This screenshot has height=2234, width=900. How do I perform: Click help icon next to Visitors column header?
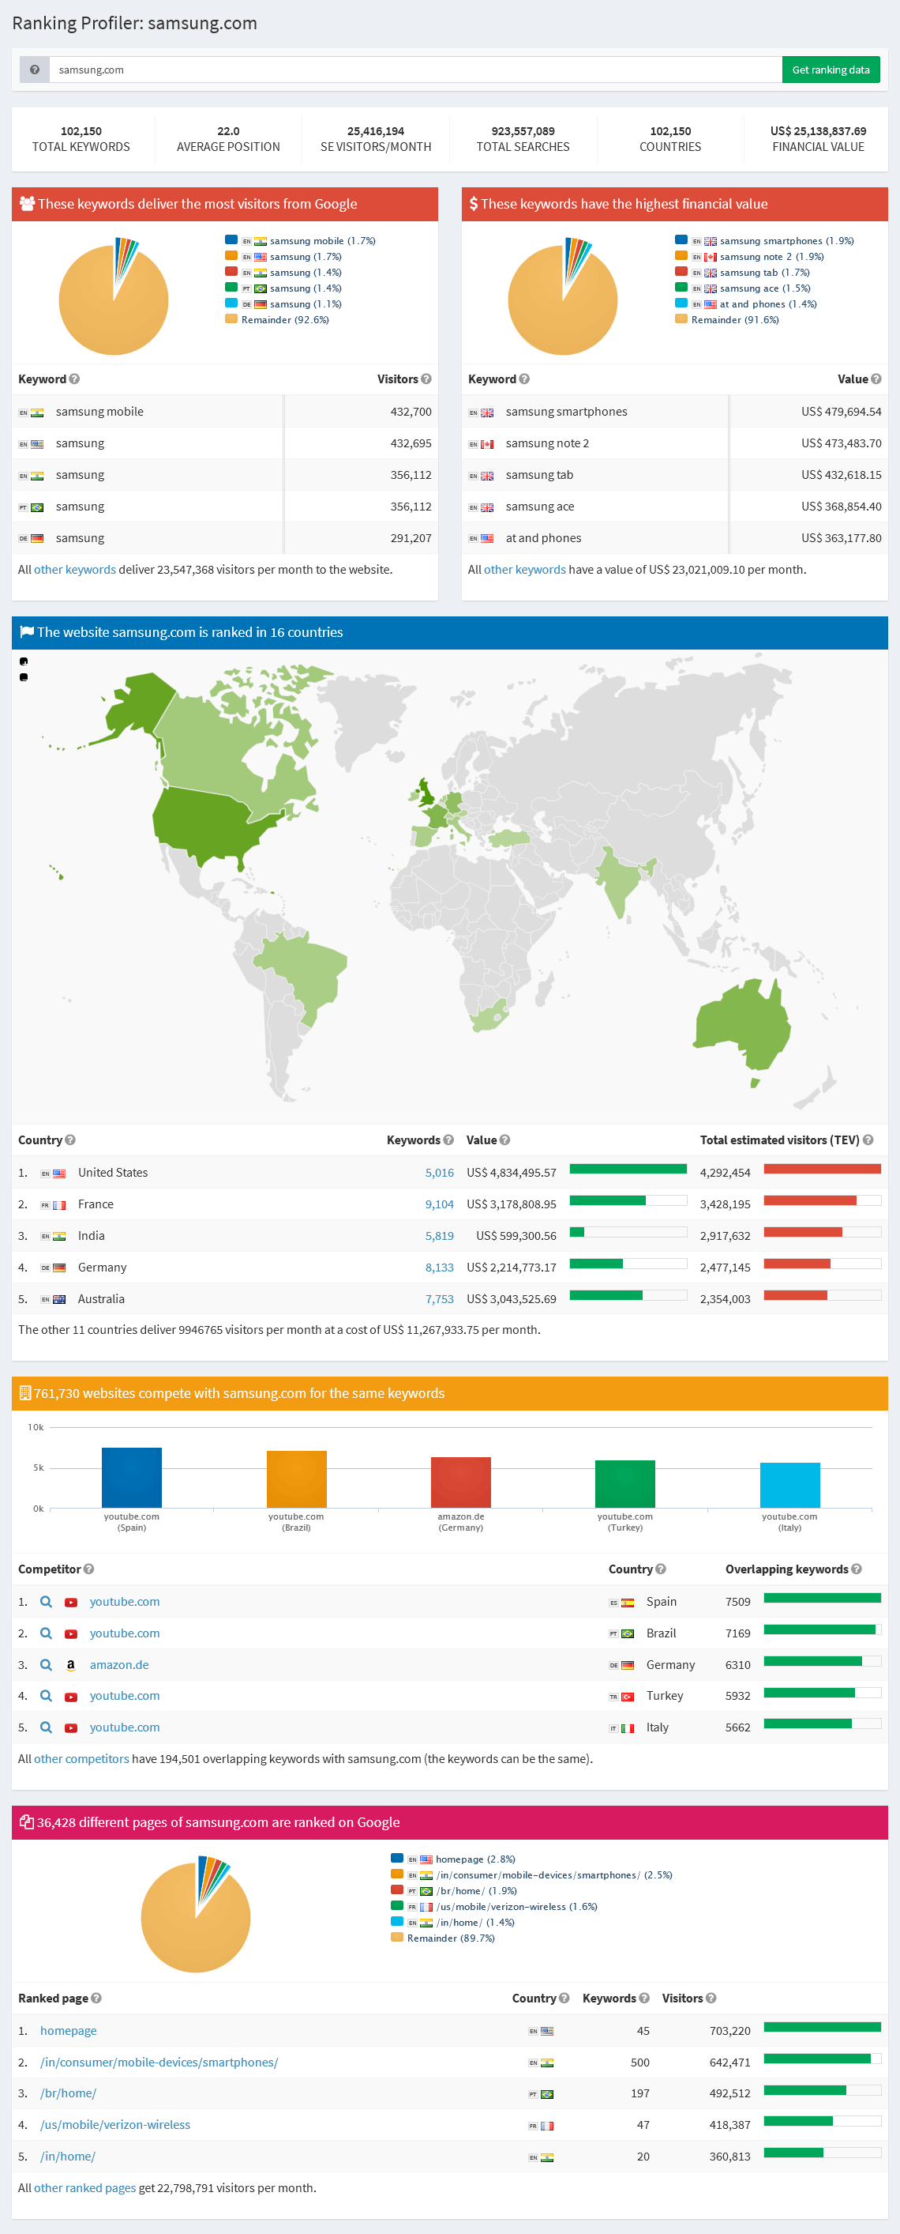coord(426,379)
